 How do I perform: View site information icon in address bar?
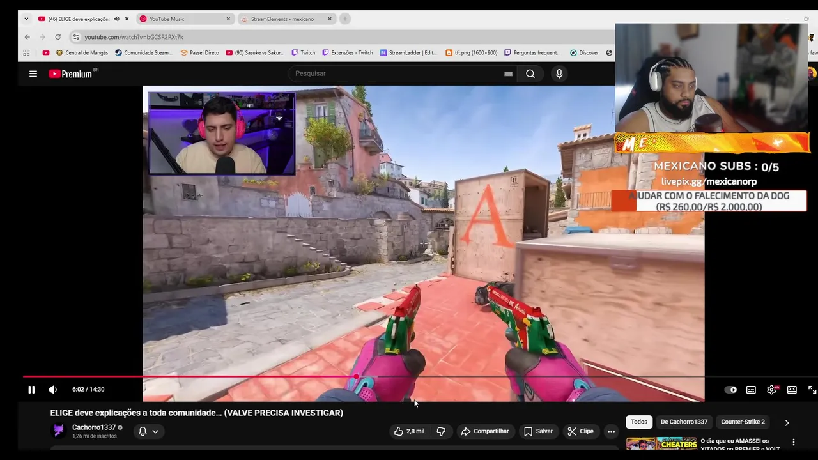tap(76, 37)
